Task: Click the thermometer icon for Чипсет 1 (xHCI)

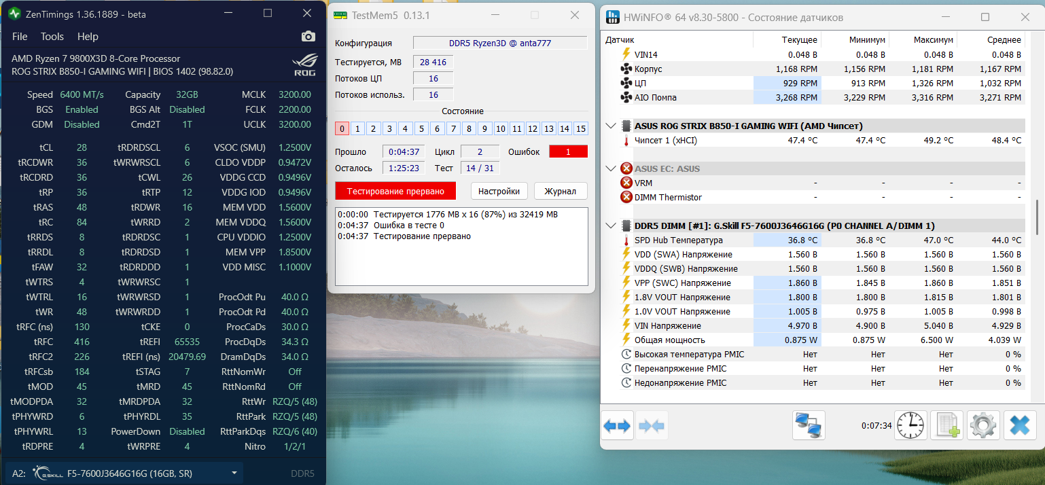Action: click(626, 140)
